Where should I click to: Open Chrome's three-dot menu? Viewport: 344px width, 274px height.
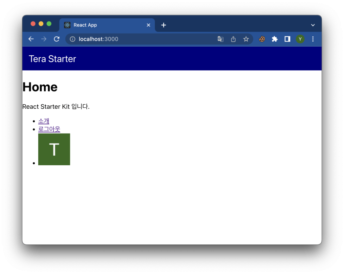313,39
